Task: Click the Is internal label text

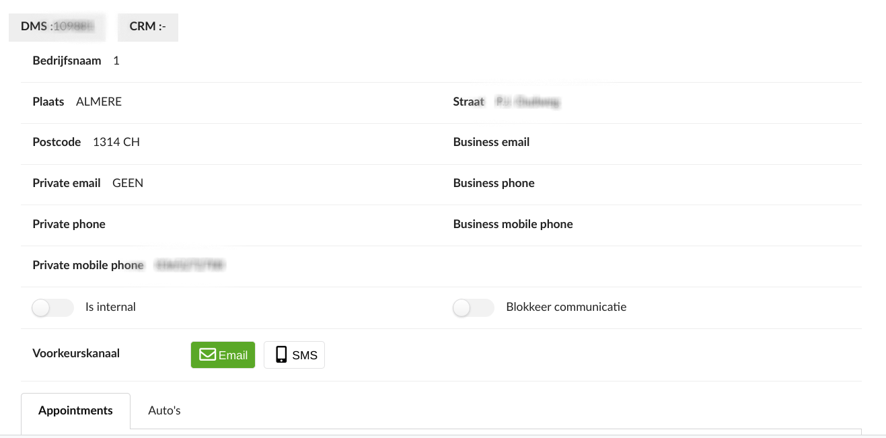Action: [110, 307]
